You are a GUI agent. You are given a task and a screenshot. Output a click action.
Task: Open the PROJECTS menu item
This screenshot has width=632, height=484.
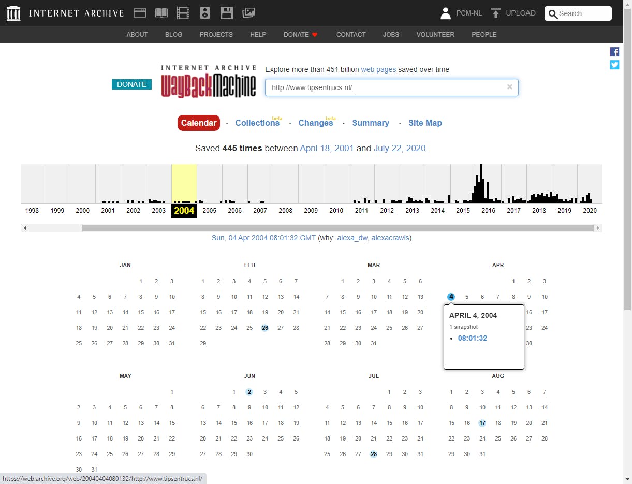point(216,35)
